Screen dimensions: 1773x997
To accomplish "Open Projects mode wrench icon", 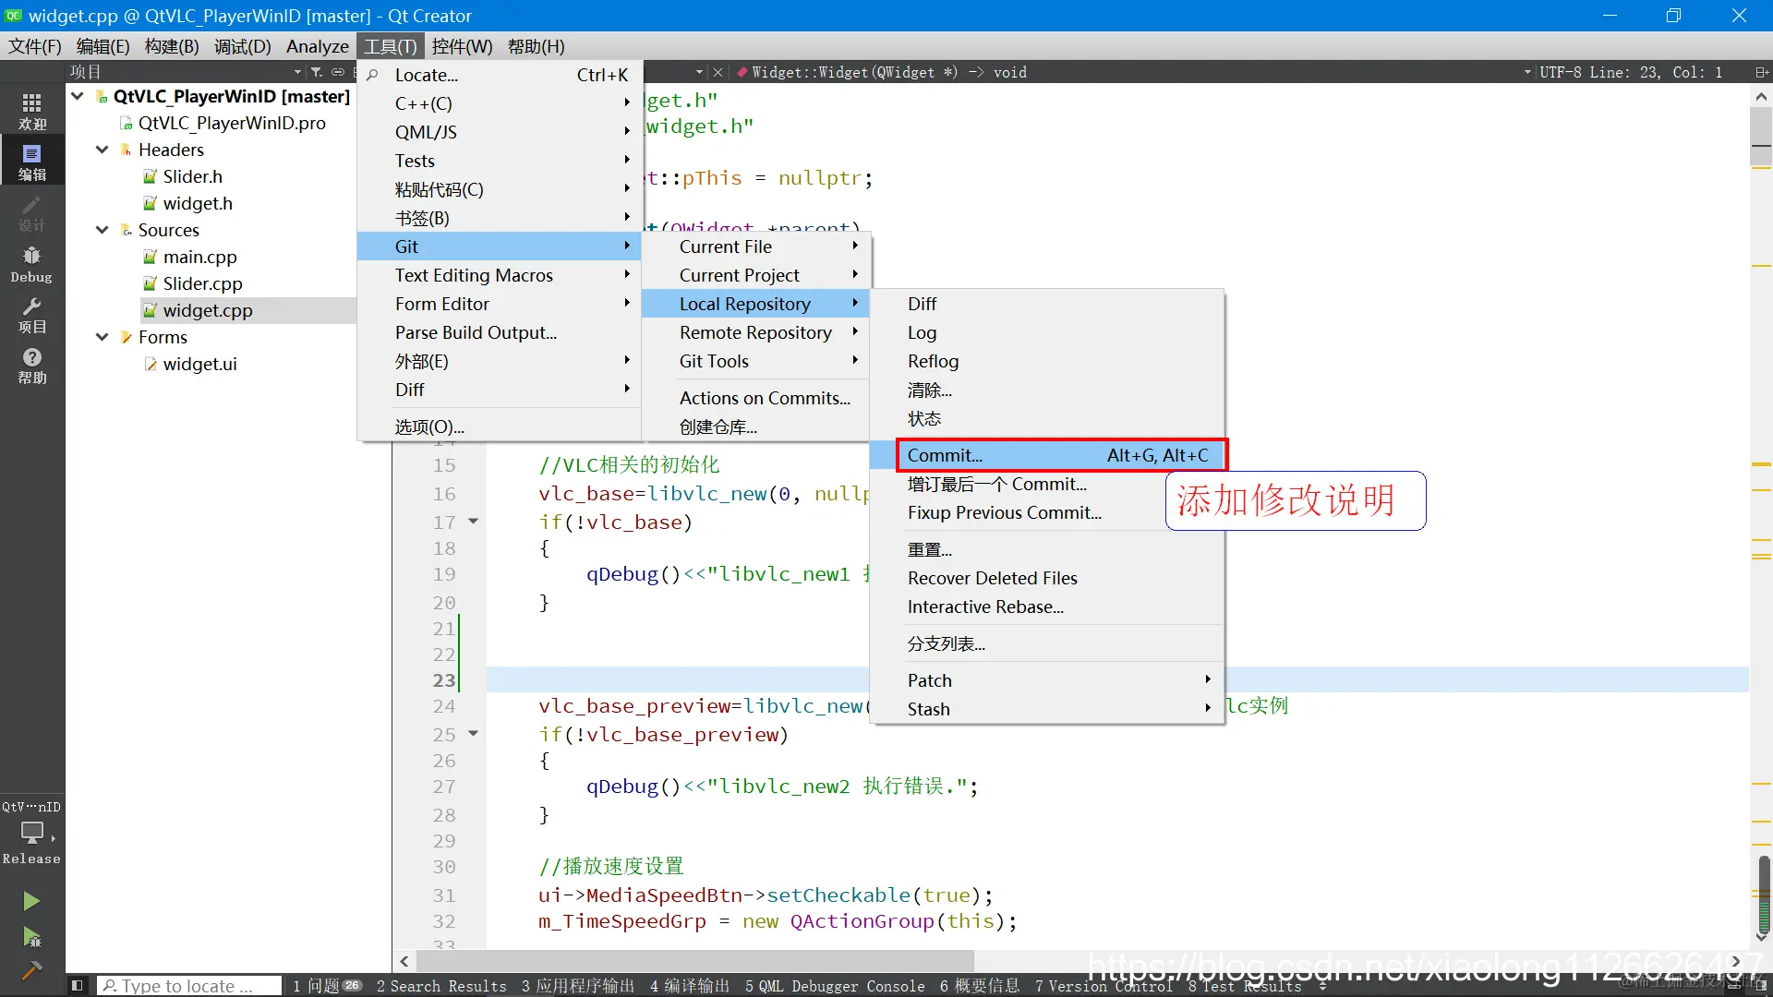I will (x=31, y=314).
